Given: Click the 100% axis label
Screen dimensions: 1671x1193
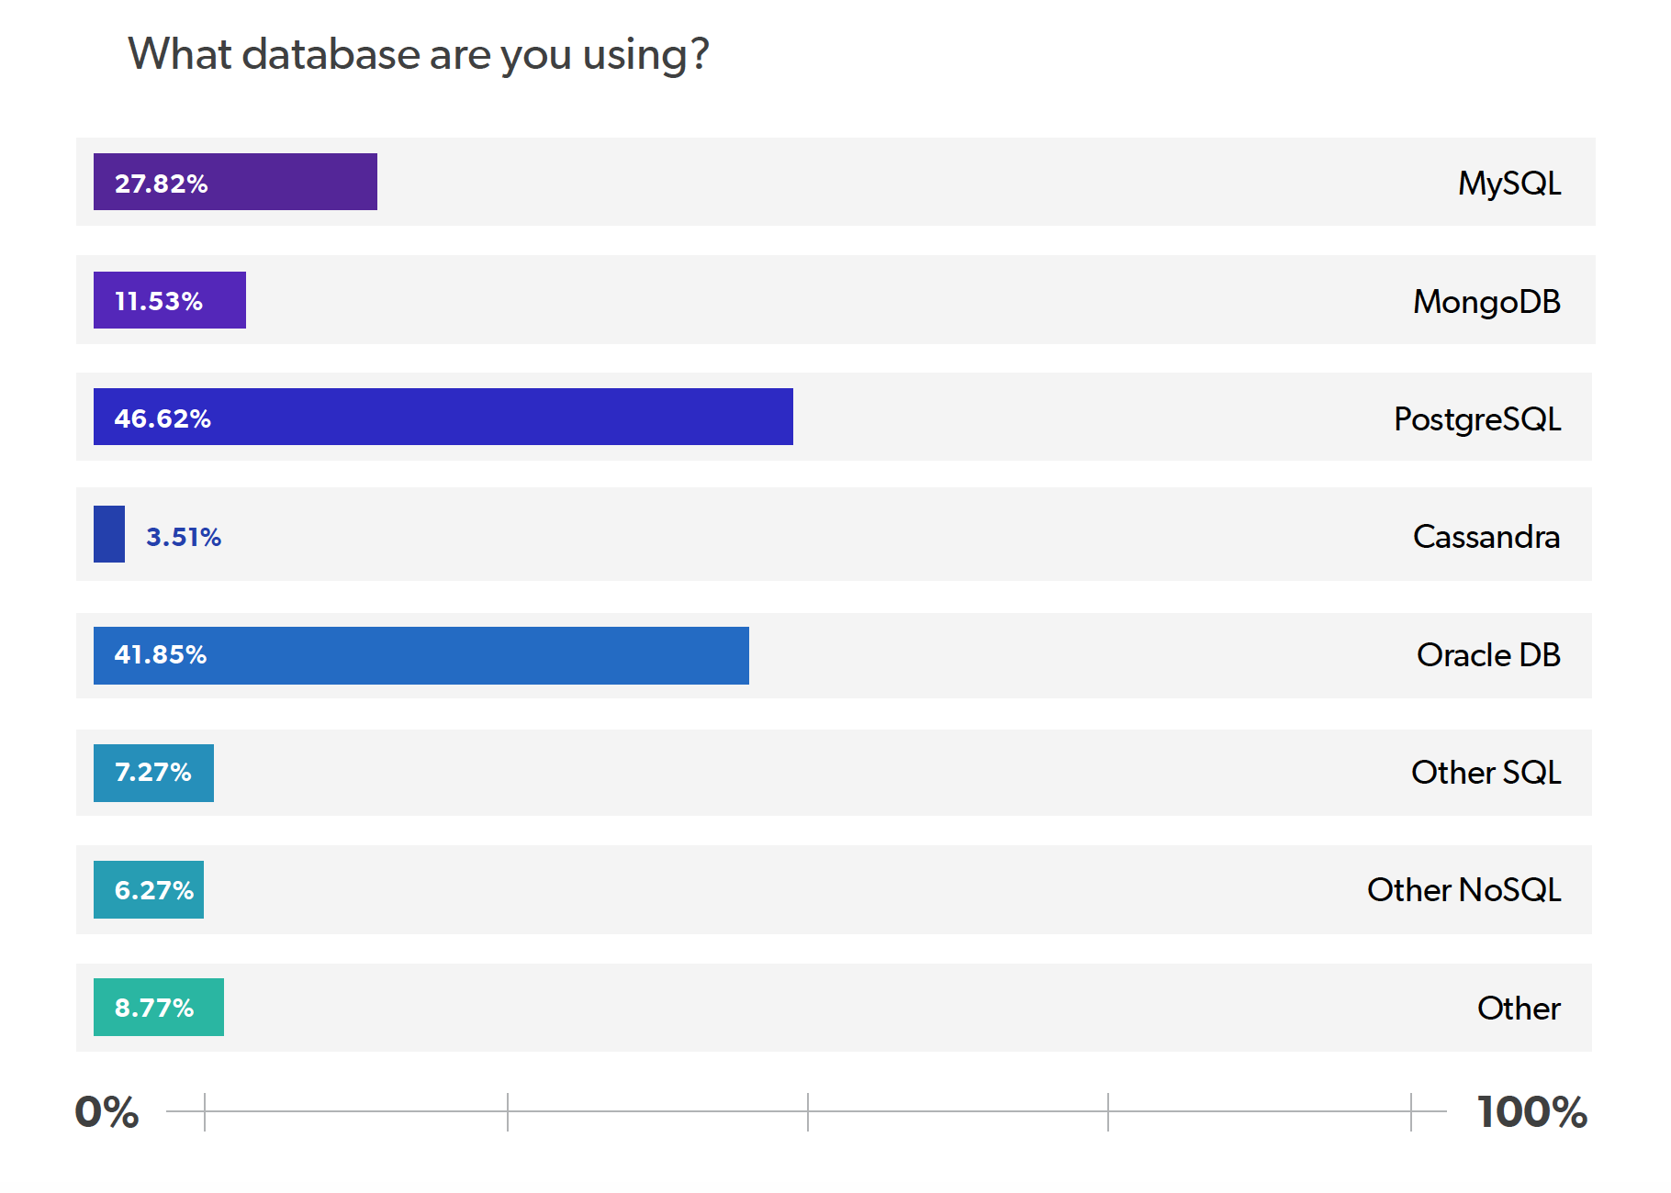Looking at the screenshot, I should click(x=1532, y=1112).
